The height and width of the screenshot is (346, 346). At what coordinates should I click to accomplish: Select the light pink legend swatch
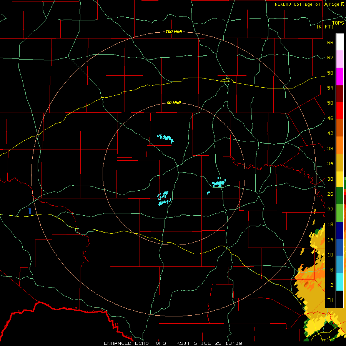point(339,59)
